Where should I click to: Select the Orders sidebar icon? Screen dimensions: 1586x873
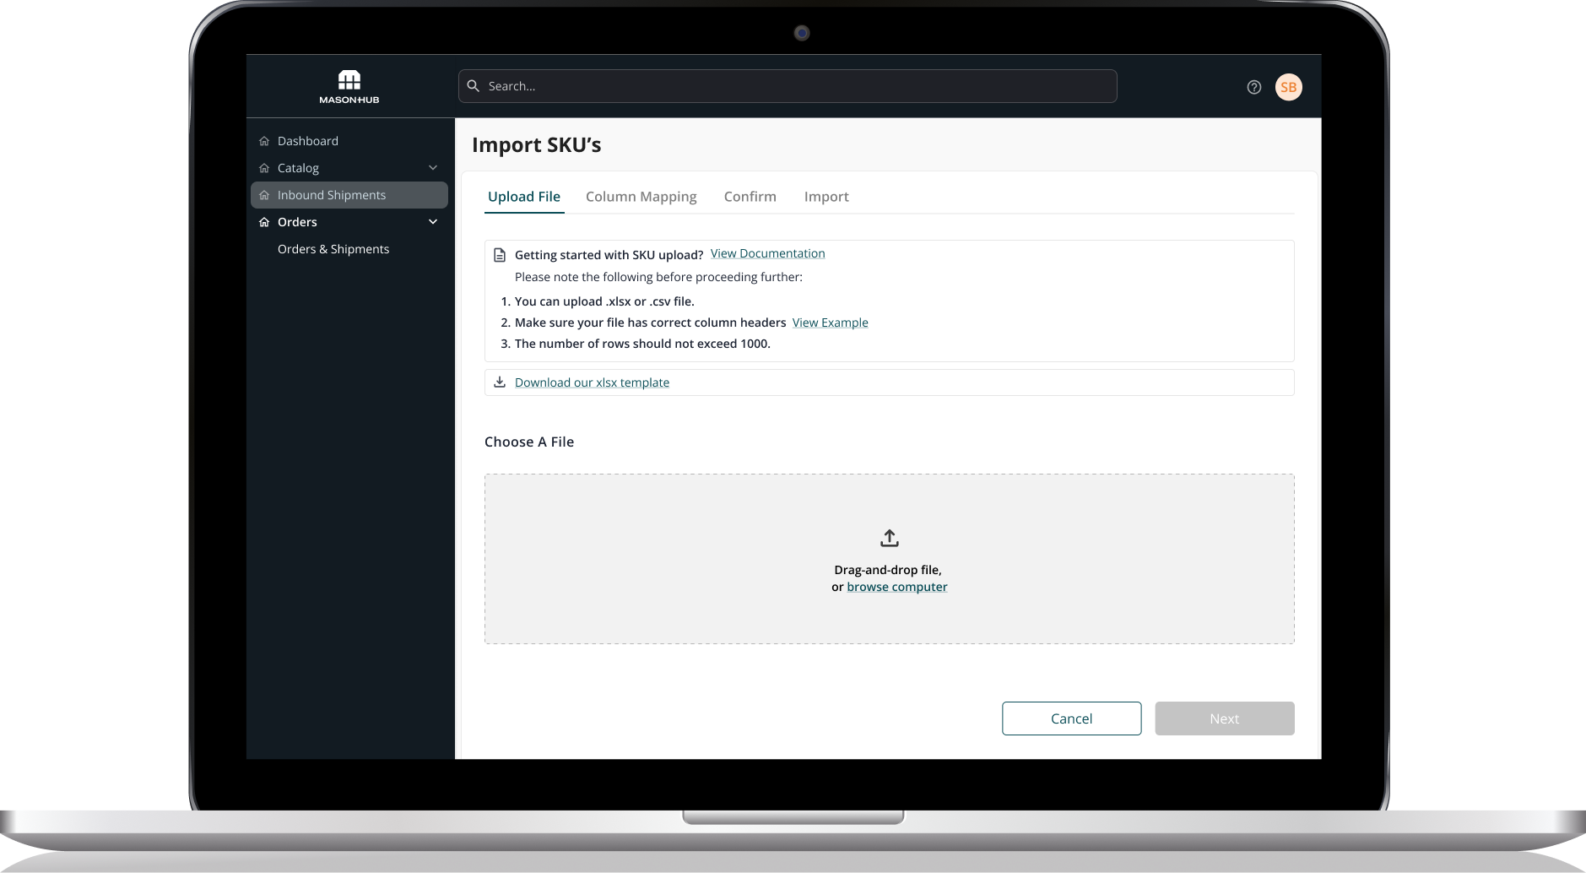tap(263, 221)
